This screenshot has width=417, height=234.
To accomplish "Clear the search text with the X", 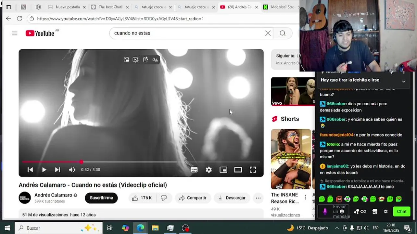I will [x=268, y=33].
